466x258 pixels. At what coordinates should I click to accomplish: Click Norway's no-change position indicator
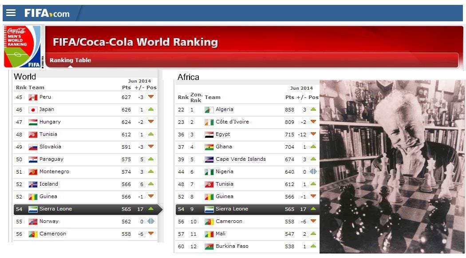(x=151, y=221)
